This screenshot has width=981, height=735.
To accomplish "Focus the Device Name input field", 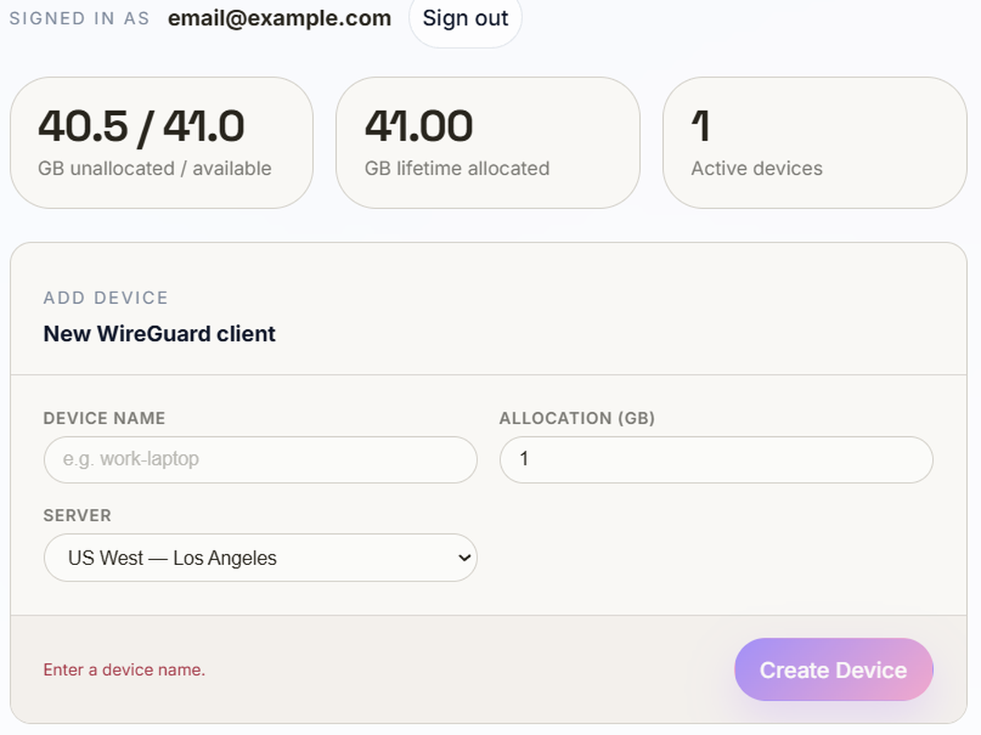I will 260,460.
